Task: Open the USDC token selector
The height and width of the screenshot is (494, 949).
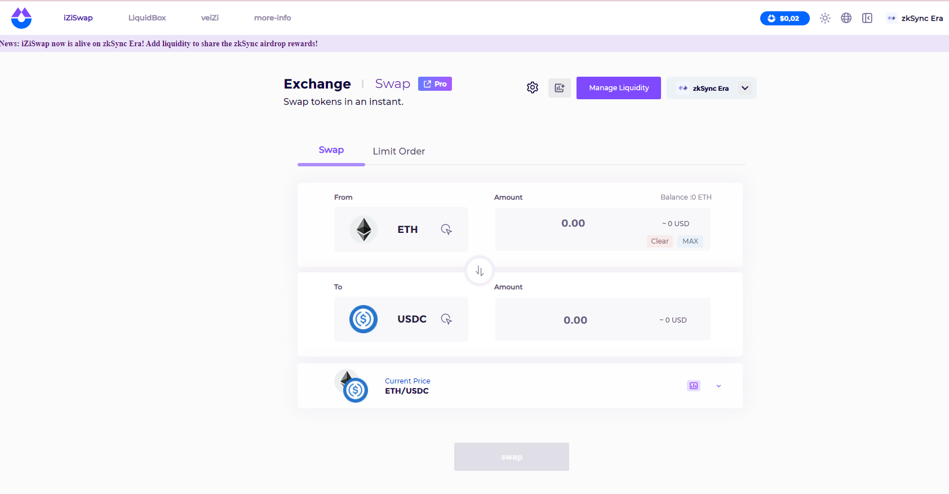Action: [x=401, y=319]
